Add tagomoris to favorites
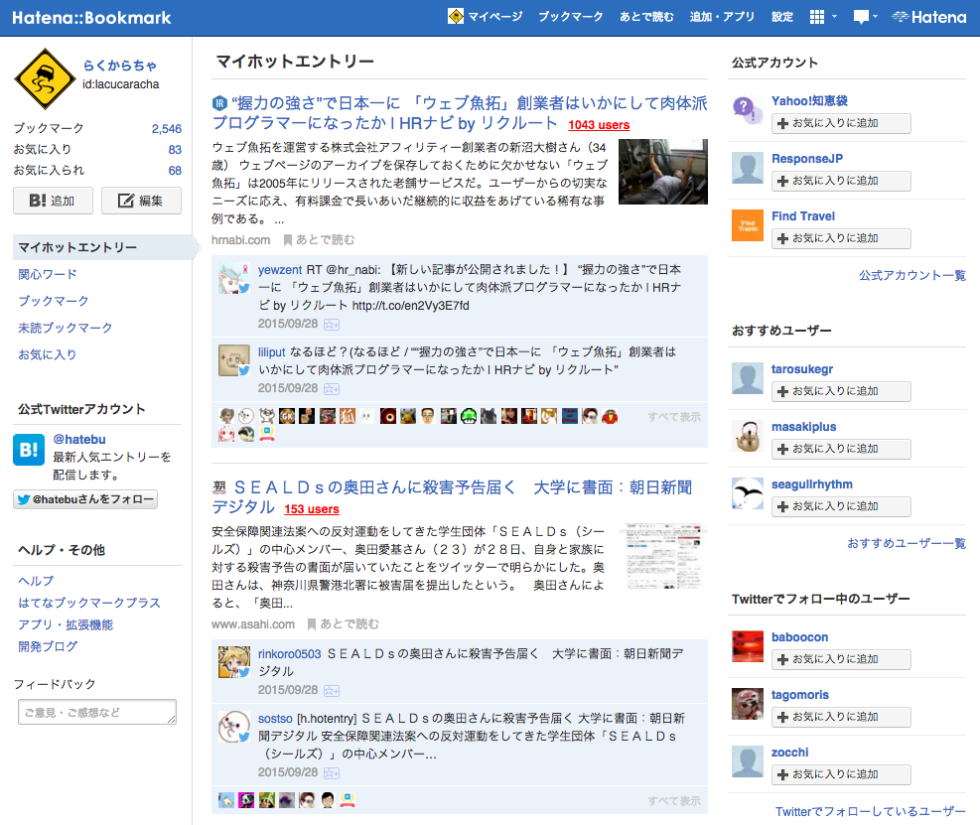 [x=841, y=718]
